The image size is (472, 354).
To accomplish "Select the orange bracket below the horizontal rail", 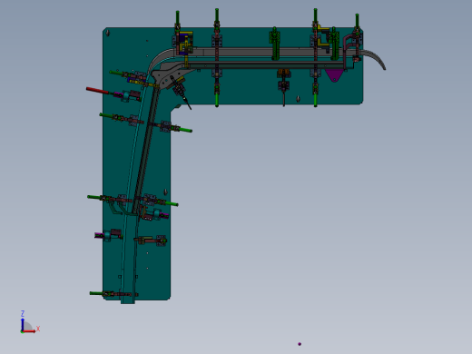I will click(x=283, y=73).
